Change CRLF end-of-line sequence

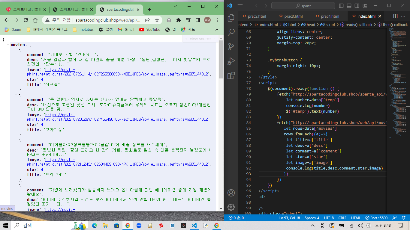pos(342,218)
